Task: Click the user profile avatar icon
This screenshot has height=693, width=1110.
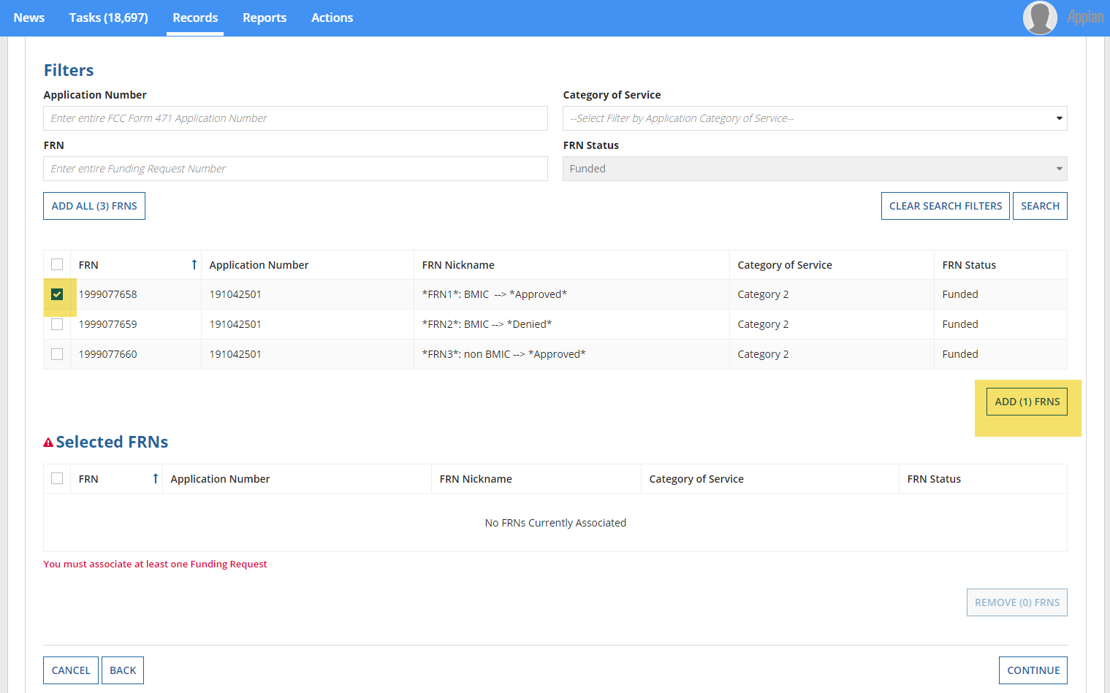Action: coord(1039,18)
